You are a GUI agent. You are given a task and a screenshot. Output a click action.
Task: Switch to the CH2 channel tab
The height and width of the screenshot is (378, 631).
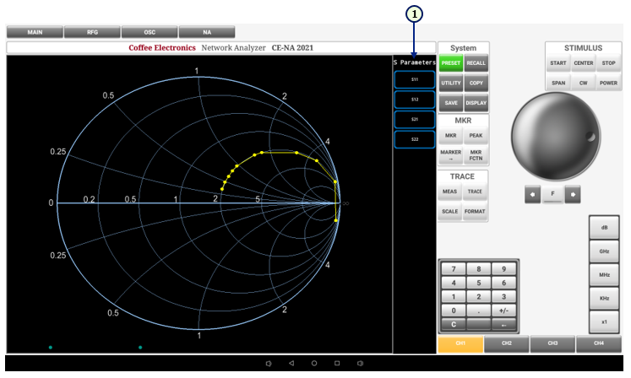click(506, 343)
